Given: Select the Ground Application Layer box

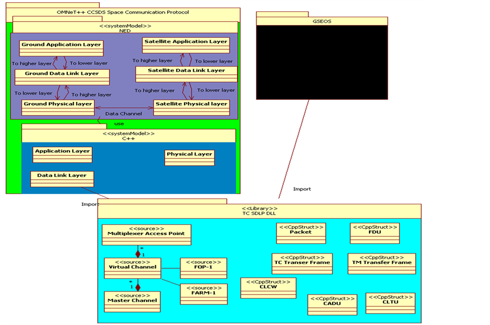Looking at the screenshot, I should pos(61,48).
